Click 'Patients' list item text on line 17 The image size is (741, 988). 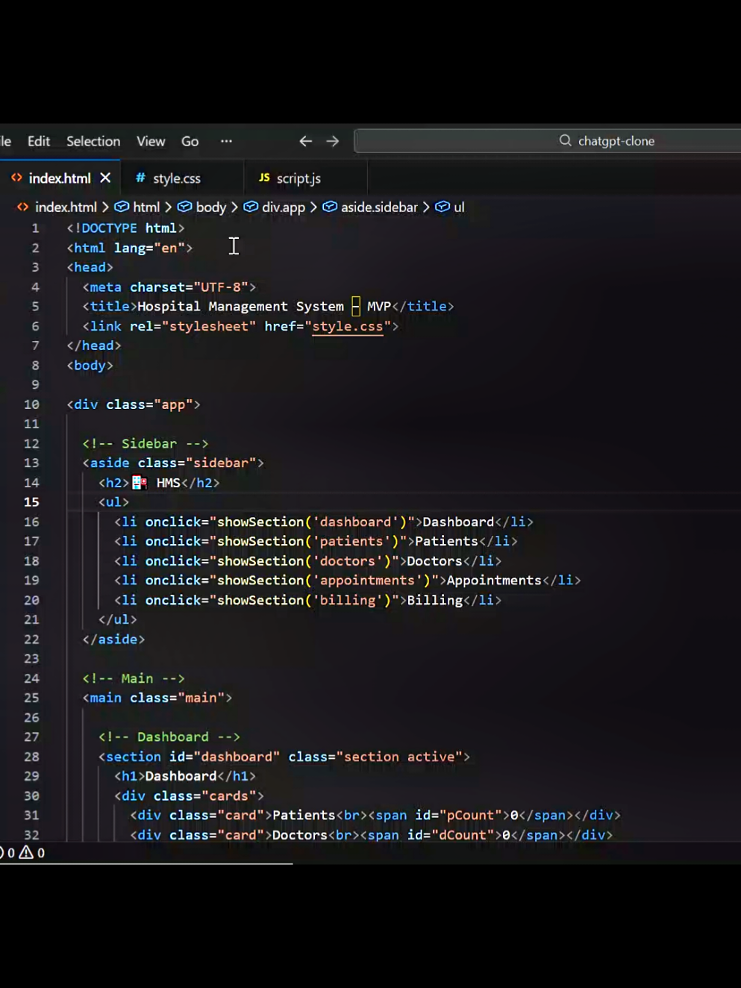tap(446, 541)
